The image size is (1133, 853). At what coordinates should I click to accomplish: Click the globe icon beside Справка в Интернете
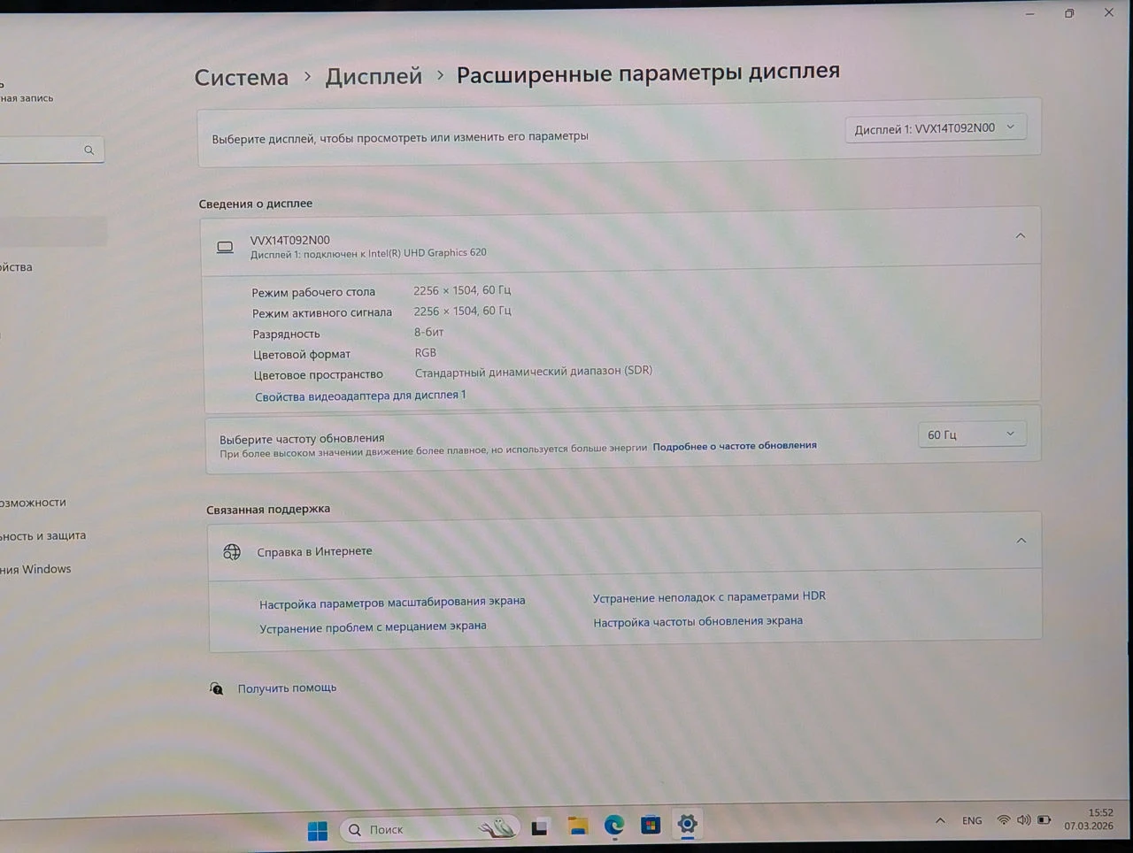232,552
